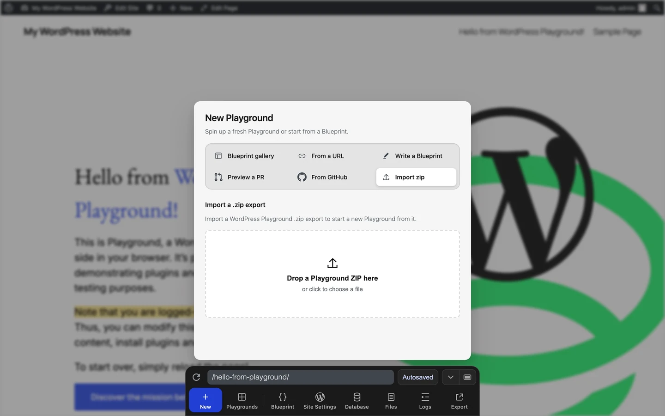Click the Export button in toolbar
The image size is (665, 416).
click(x=459, y=400)
